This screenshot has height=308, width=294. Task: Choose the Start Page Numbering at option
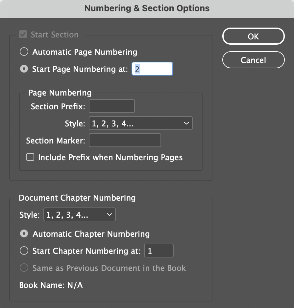point(24,69)
